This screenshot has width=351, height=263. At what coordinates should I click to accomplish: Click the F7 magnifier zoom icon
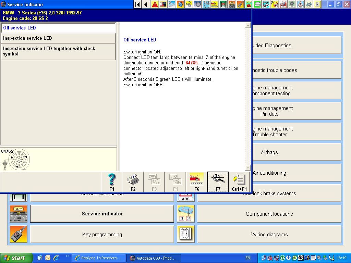218,181
